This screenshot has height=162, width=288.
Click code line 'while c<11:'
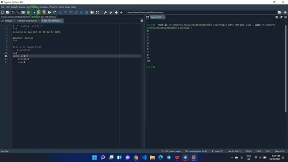(21, 56)
